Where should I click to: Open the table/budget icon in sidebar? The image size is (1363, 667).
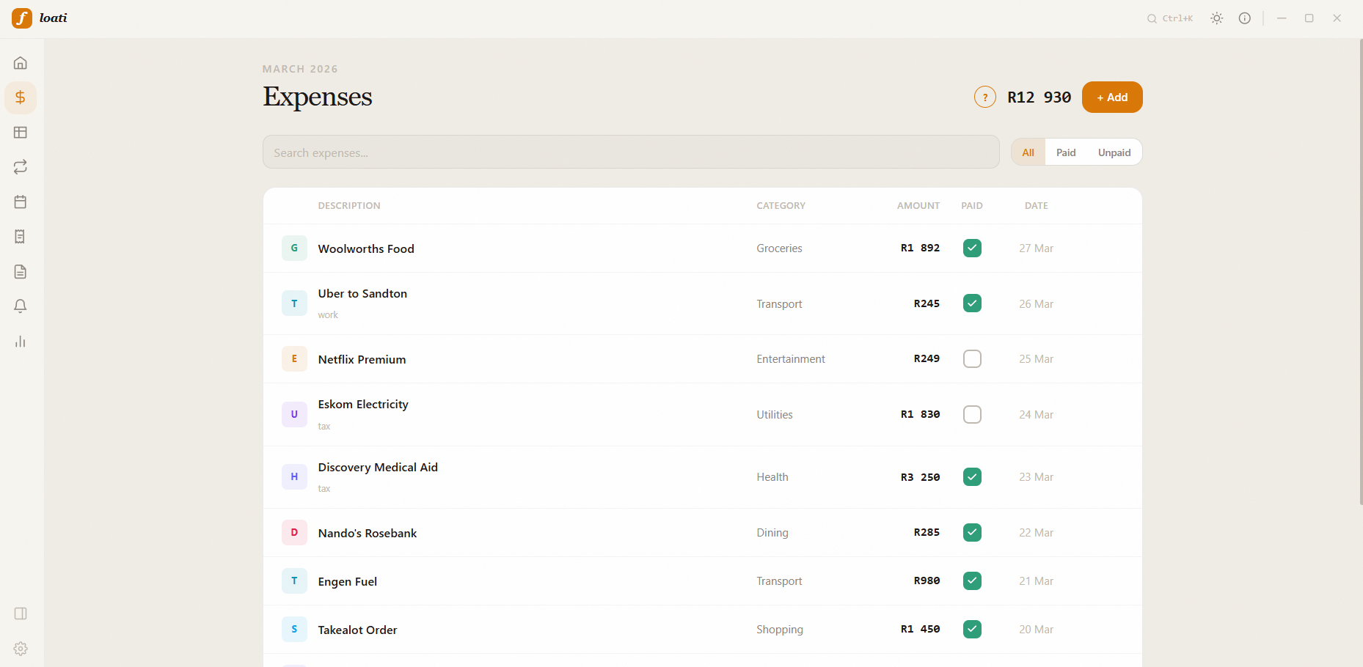coord(21,133)
